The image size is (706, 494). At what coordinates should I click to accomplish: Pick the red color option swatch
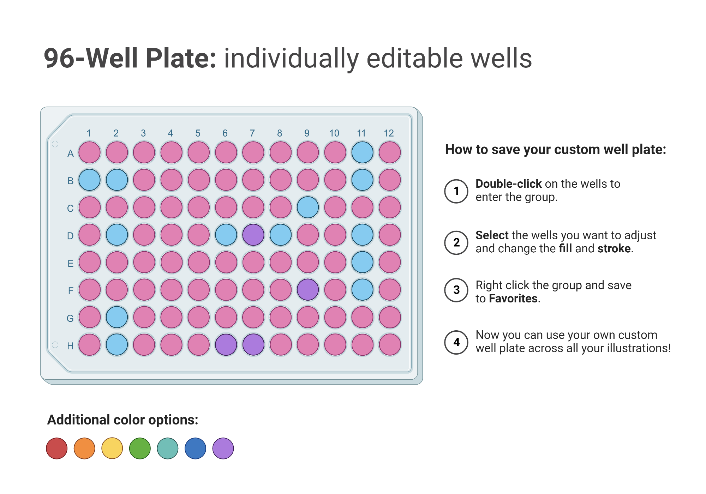57,448
